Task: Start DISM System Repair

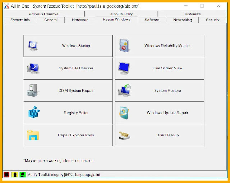Action: click(68, 91)
